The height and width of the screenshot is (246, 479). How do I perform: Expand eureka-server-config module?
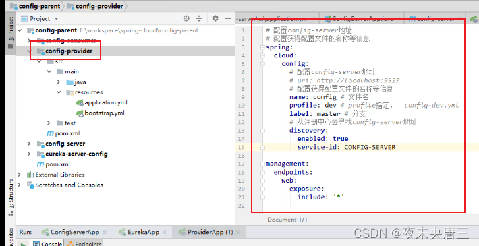click(29, 154)
